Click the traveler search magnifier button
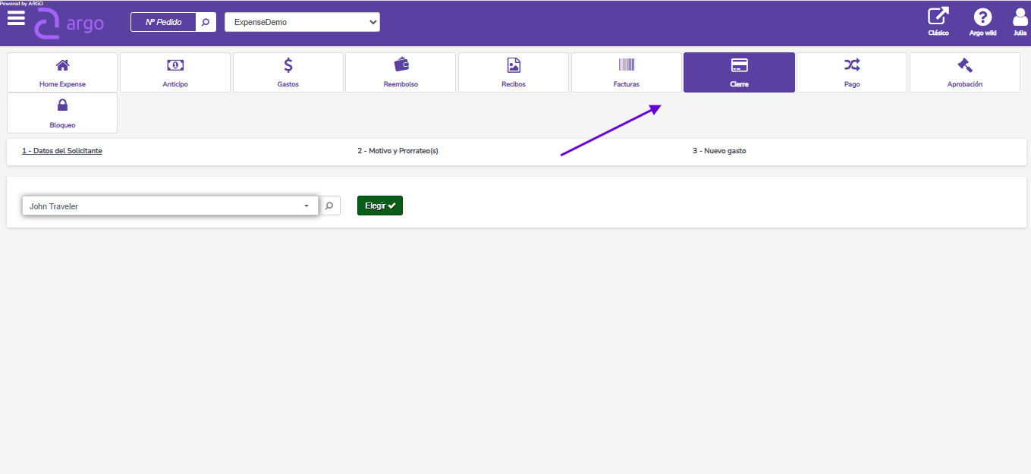The height and width of the screenshot is (474, 1031). 329,206
